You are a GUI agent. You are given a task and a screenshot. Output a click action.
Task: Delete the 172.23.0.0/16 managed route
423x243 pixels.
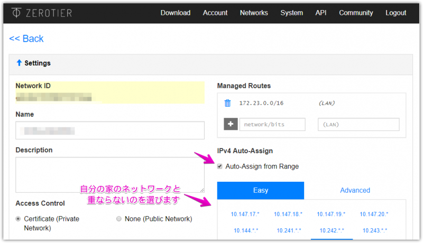click(x=227, y=104)
